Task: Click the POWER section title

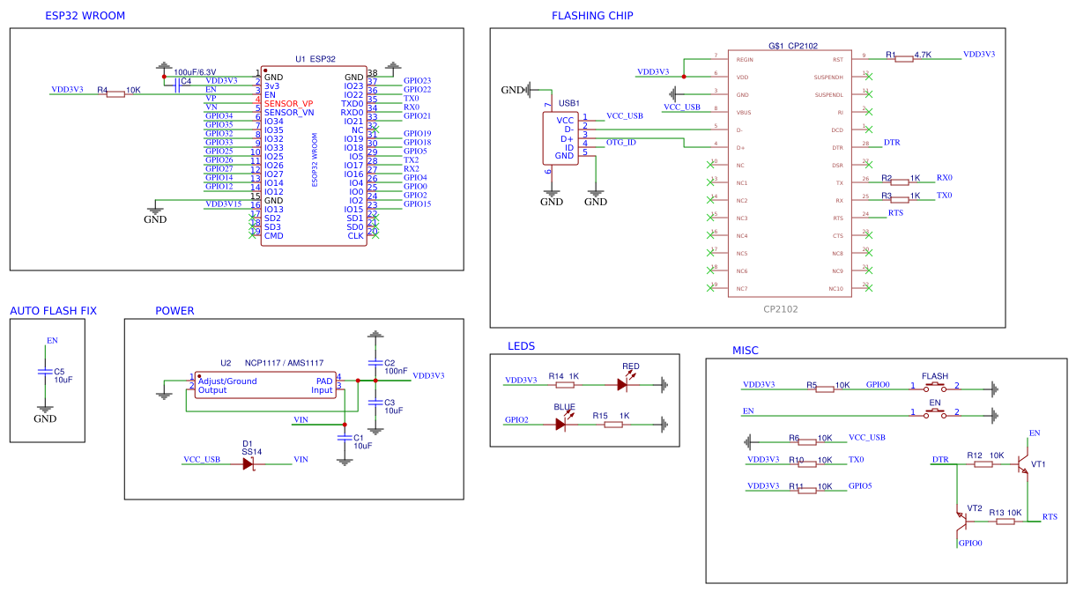Action: click(174, 311)
